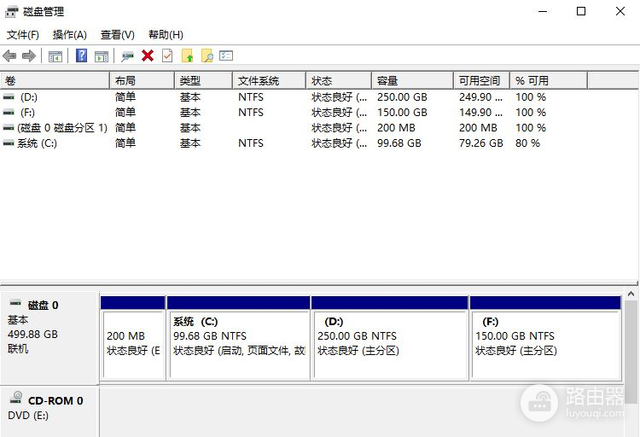Viewport: 640px width, 437px height.
Task: Open the 操作(A) menu
Action: click(x=70, y=35)
